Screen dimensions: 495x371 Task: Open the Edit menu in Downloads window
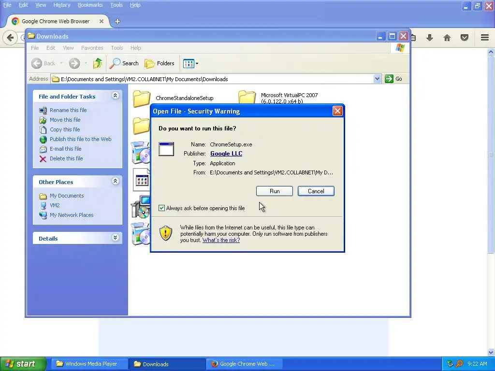point(50,48)
